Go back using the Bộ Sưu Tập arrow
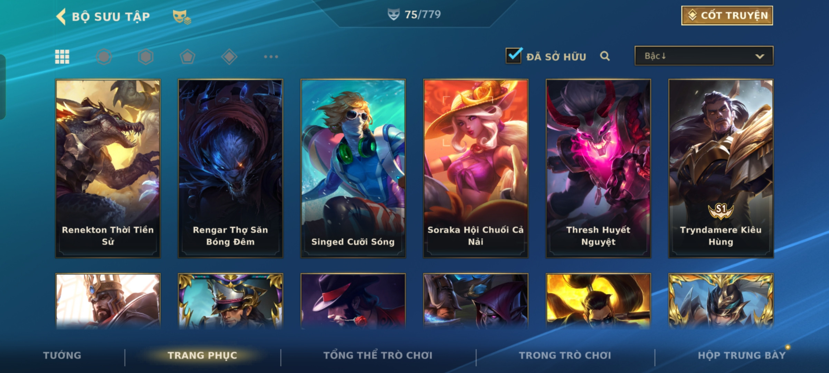Screen dimensions: 829x373 61,17
